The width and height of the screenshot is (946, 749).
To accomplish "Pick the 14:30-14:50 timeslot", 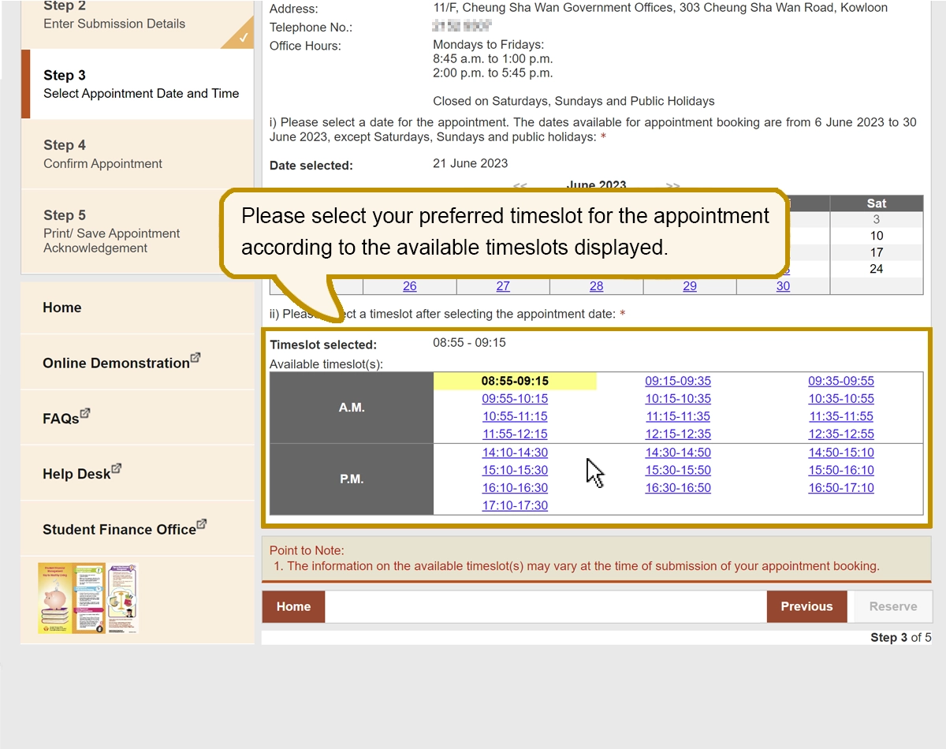I will (678, 453).
